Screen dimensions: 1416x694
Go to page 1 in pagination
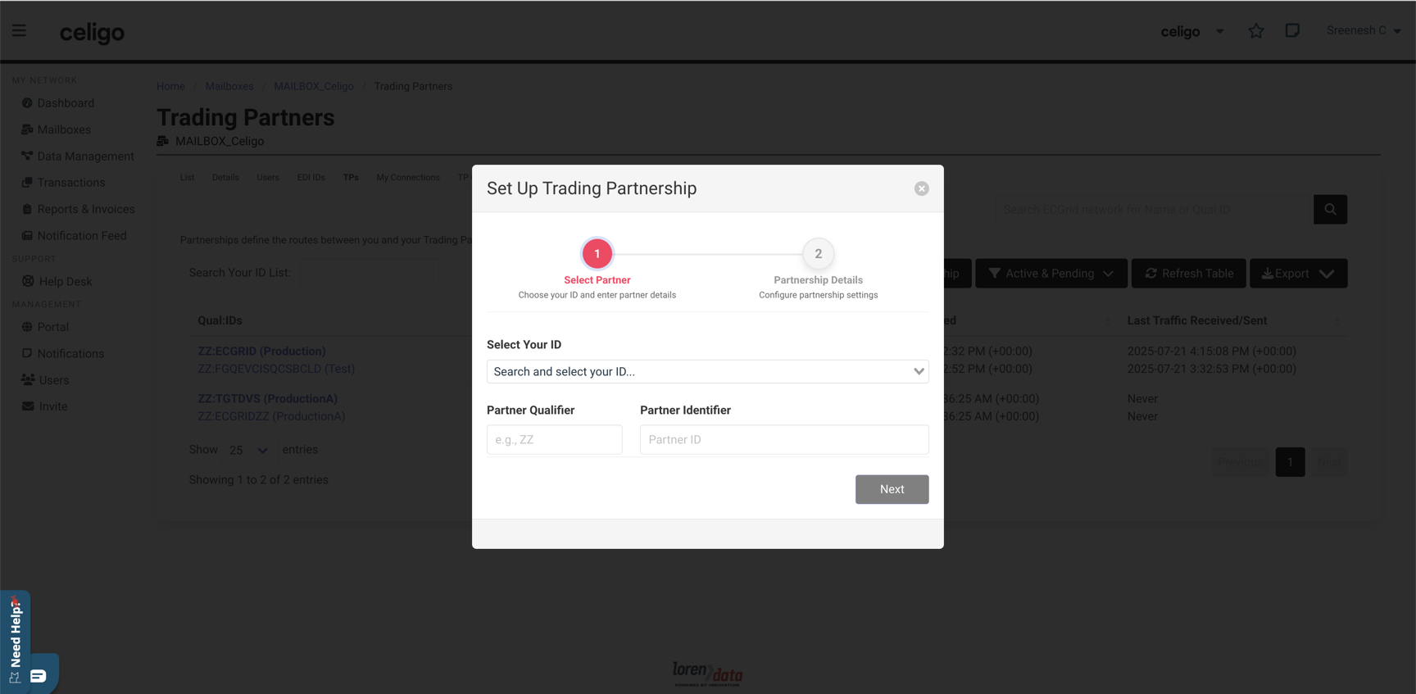click(x=1290, y=462)
